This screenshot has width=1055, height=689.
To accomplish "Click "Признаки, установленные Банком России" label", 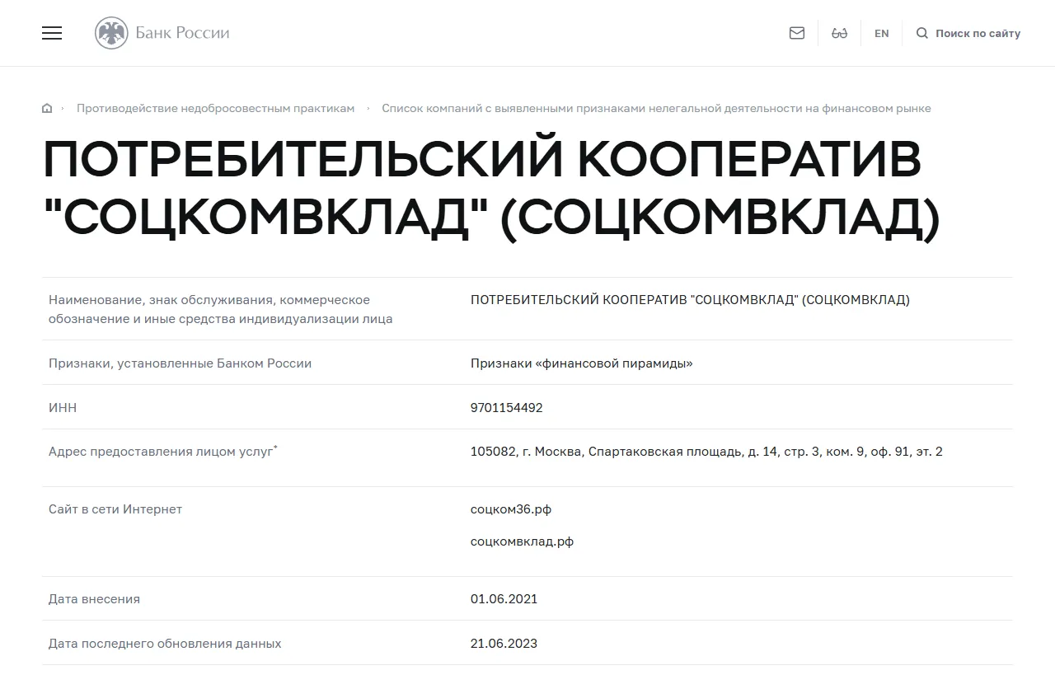I will 180,363.
